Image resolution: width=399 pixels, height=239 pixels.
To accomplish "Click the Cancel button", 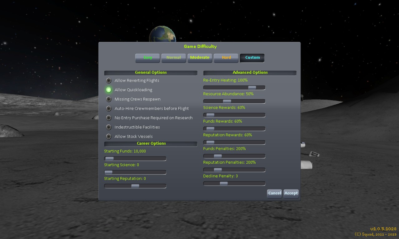I will [x=275, y=193].
